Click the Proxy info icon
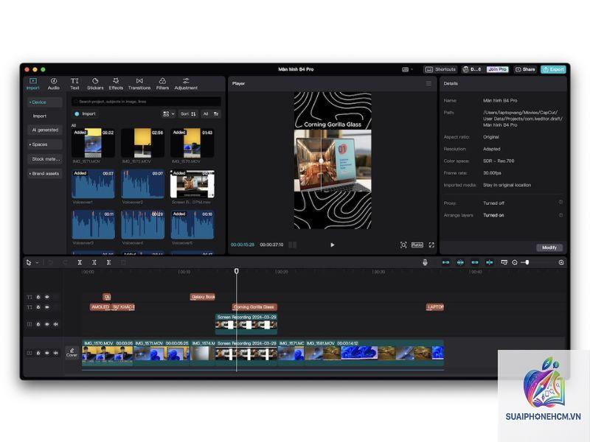 (560, 202)
